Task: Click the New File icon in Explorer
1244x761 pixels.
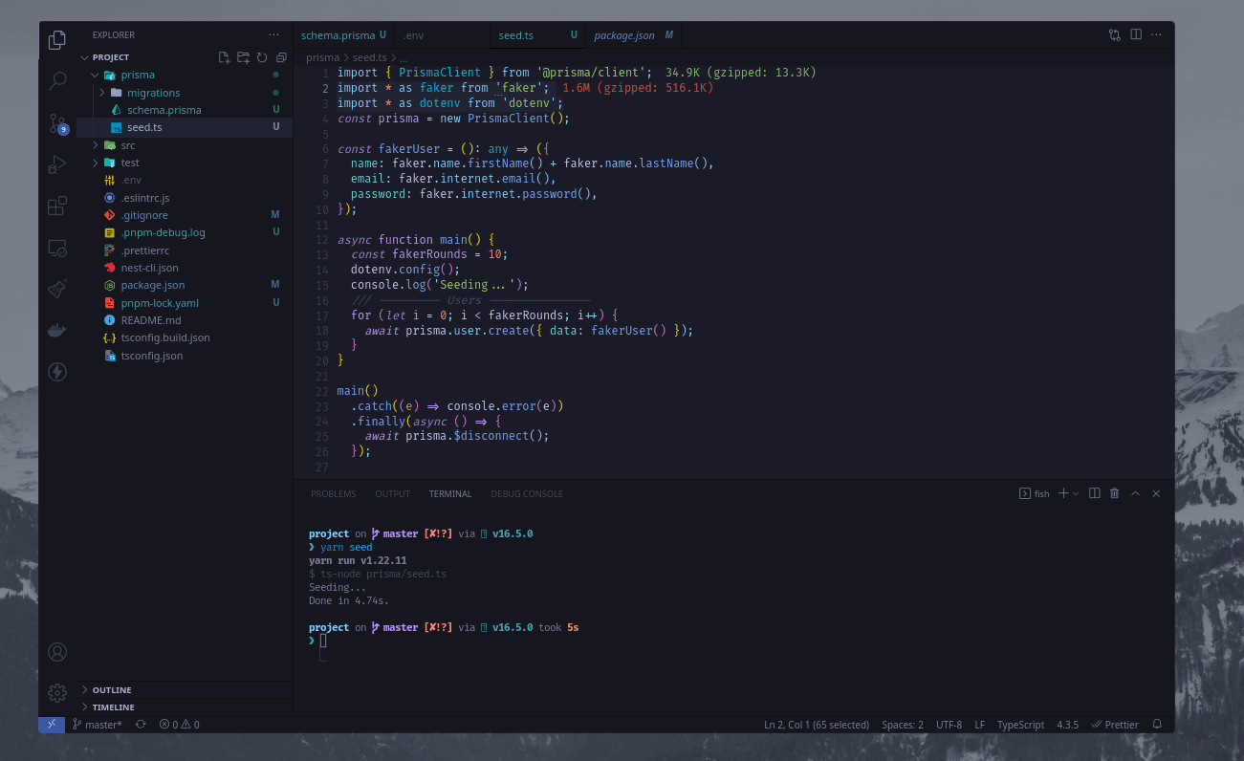Action: click(224, 57)
